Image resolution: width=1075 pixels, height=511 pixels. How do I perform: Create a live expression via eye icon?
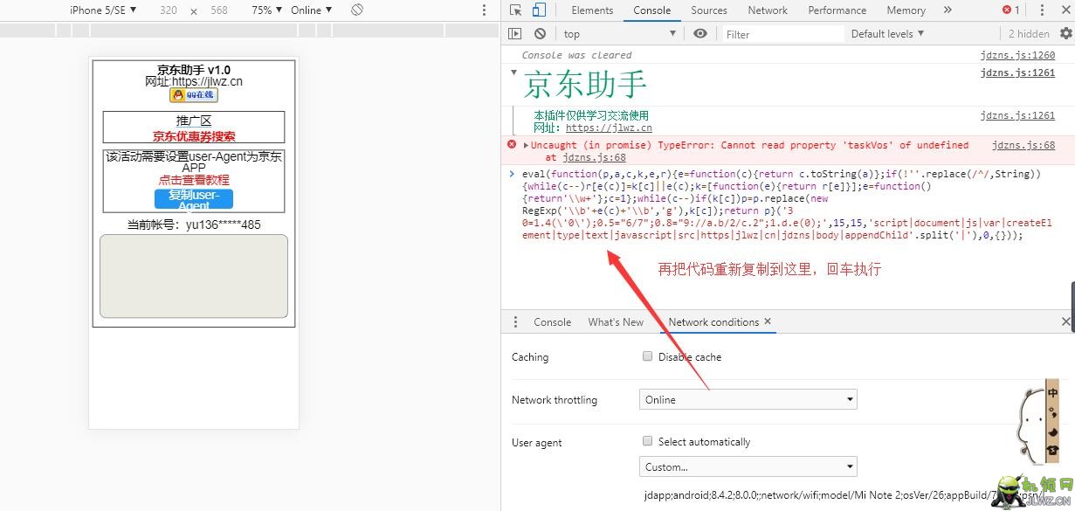(x=700, y=34)
